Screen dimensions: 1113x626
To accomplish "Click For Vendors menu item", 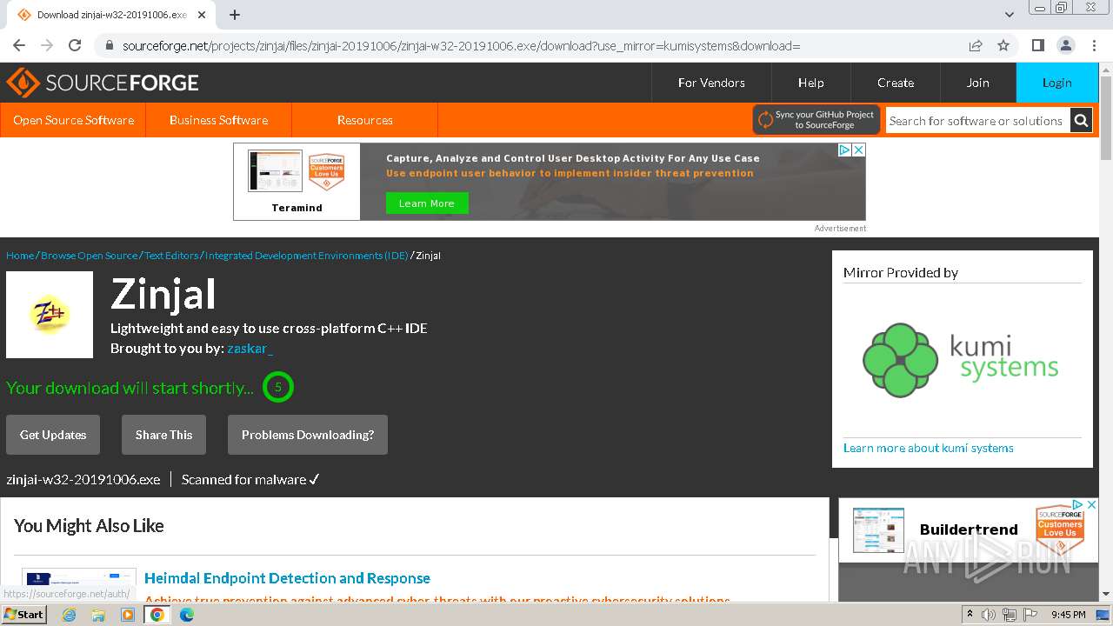I will tap(711, 83).
